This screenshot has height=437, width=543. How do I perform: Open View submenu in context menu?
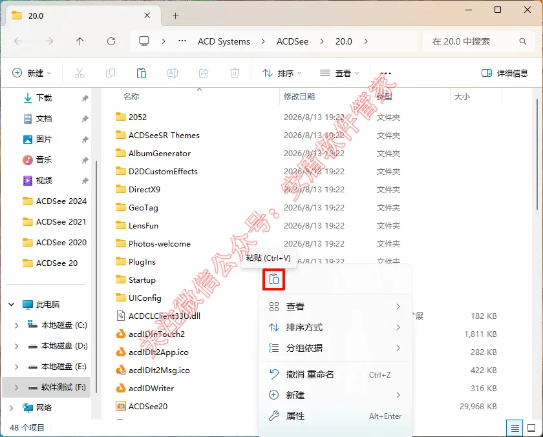(x=335, y=307)
